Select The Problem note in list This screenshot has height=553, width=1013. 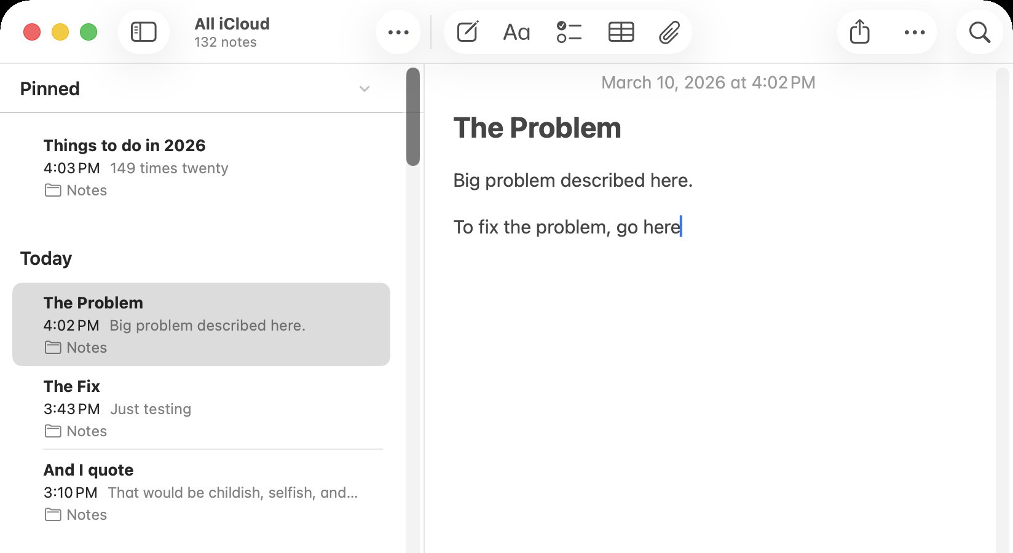201,324
